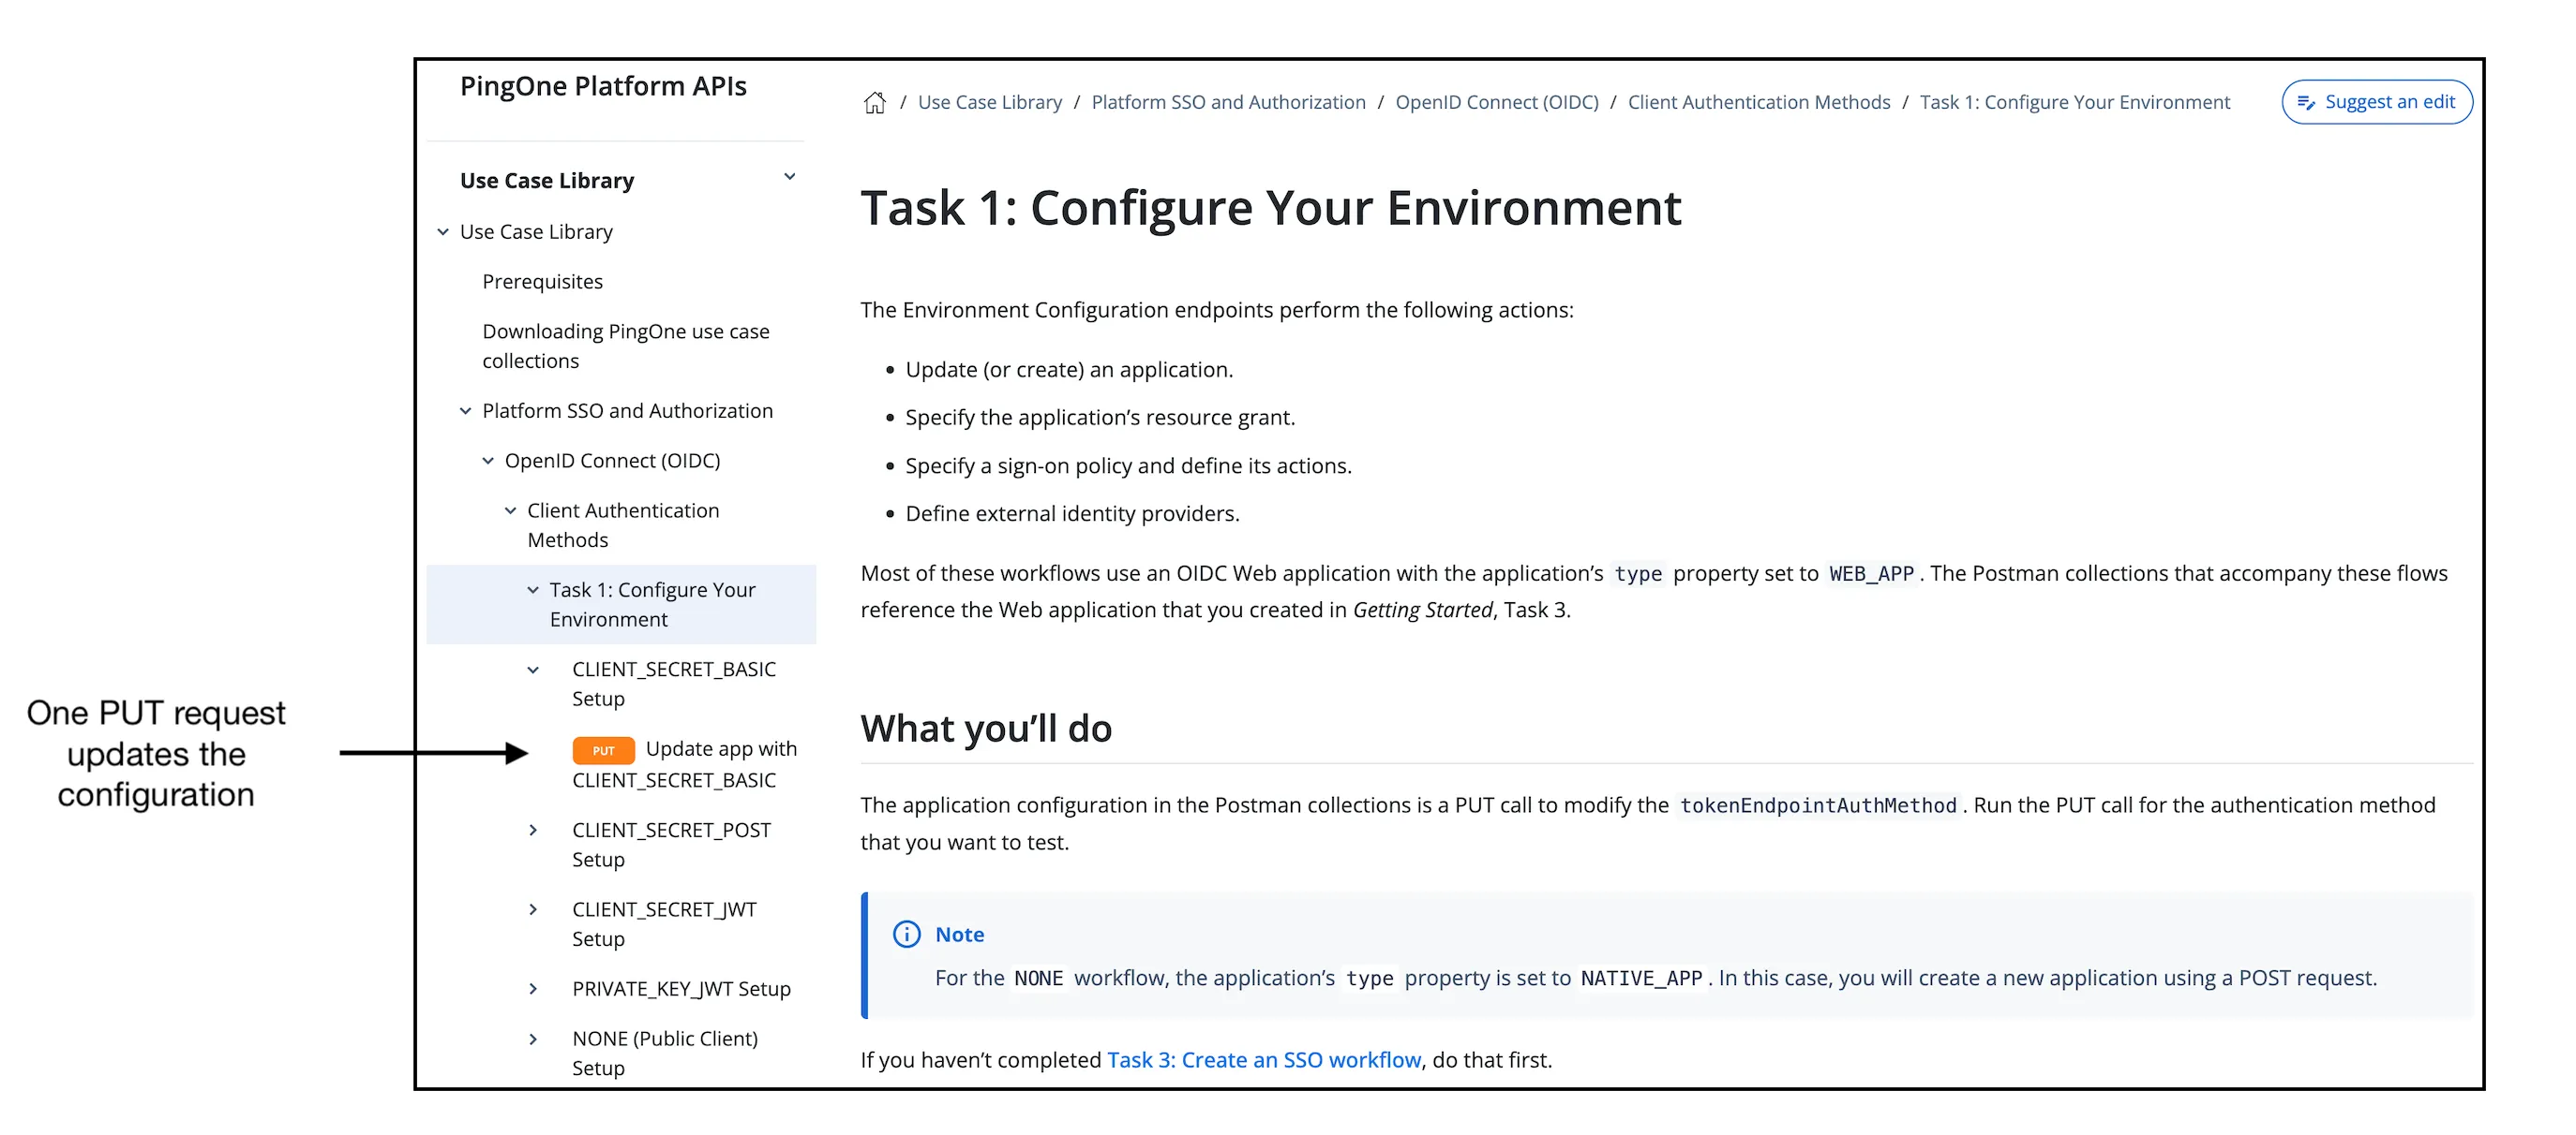Screen dimensions: 2576x1135
Task: Open Task 3: Create an SSO workflow link
Action: pos(1263,1060)
